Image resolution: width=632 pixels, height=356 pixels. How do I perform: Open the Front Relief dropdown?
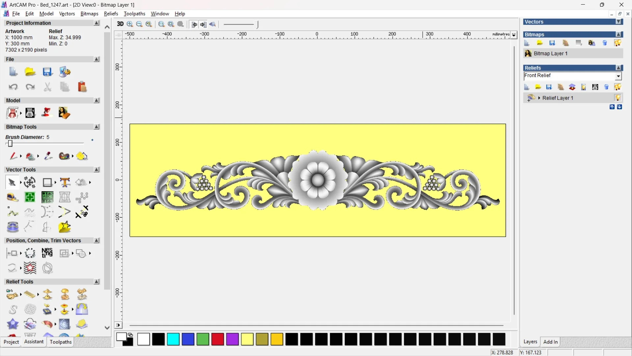(618, 76)
